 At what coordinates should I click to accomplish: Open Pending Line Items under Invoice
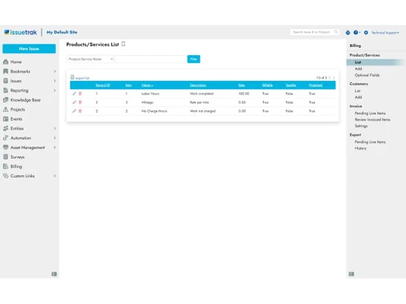370,113
